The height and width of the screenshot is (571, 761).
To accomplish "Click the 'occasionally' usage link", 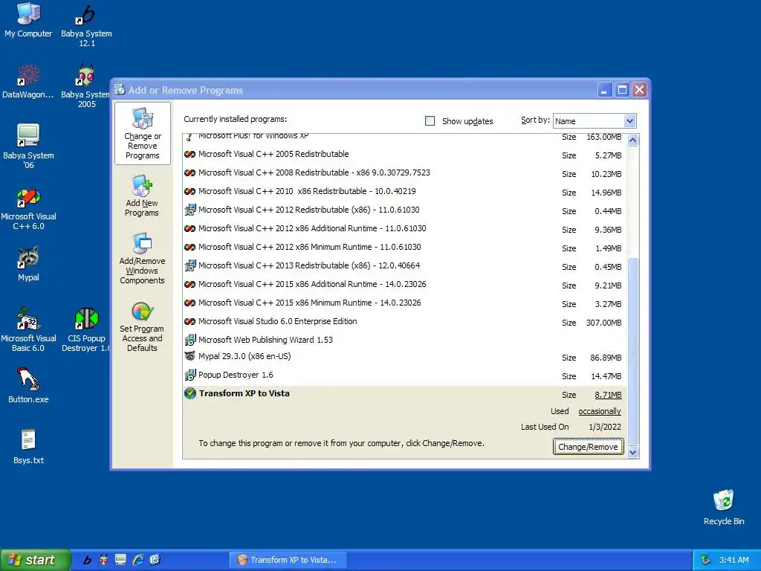I will pos(600,411).
